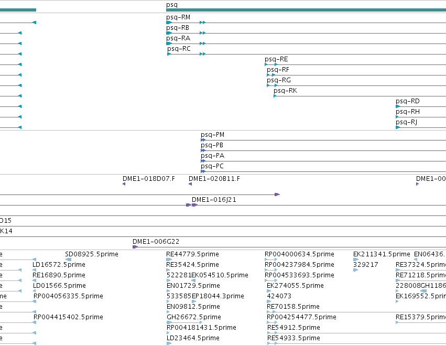Select RE70158.5prime EST

pyautogui.click(x=293, y=307)
